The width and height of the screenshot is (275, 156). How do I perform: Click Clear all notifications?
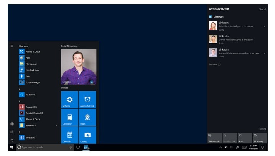[262, 9]
